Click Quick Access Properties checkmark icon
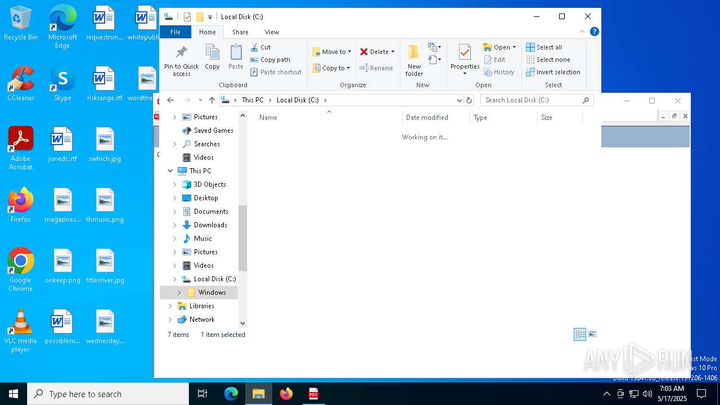Screen dimensions: 720x405 (187, 17)
